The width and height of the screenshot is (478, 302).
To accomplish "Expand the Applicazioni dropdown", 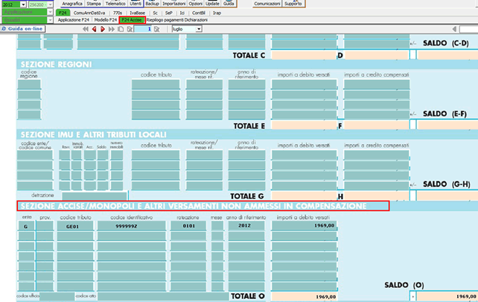I will click(x=51, y=12).
